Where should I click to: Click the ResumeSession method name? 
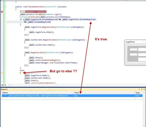point(36,7)
